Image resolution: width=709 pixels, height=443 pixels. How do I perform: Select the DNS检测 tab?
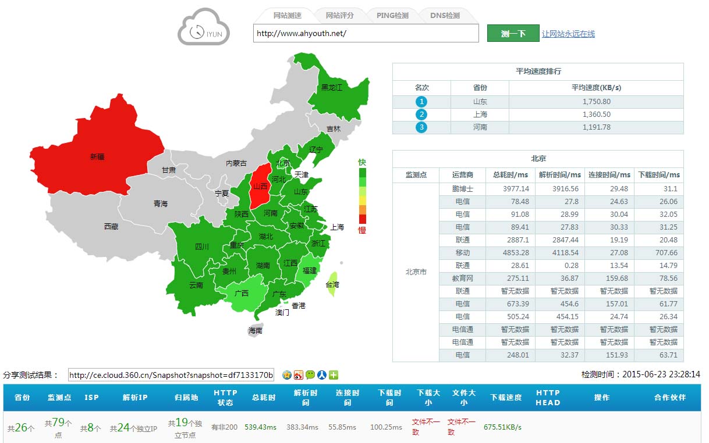tap(445, 16)
